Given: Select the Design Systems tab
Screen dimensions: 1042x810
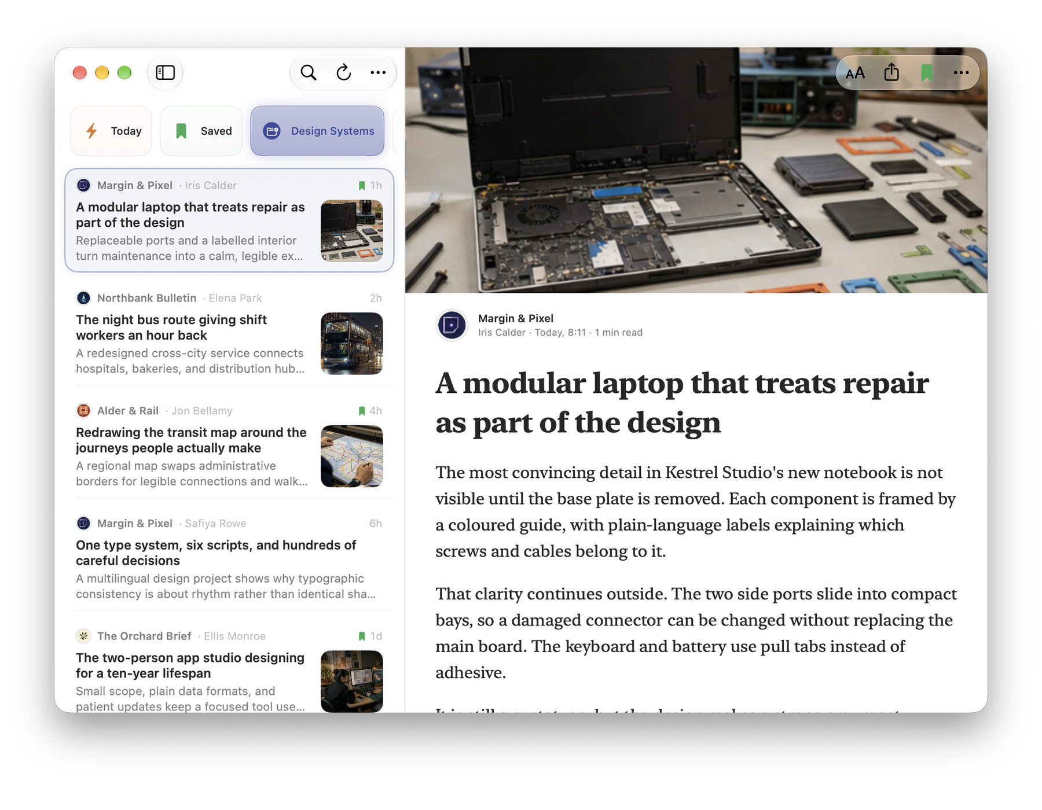Looking at the screenshot, I should coord(317,131).
